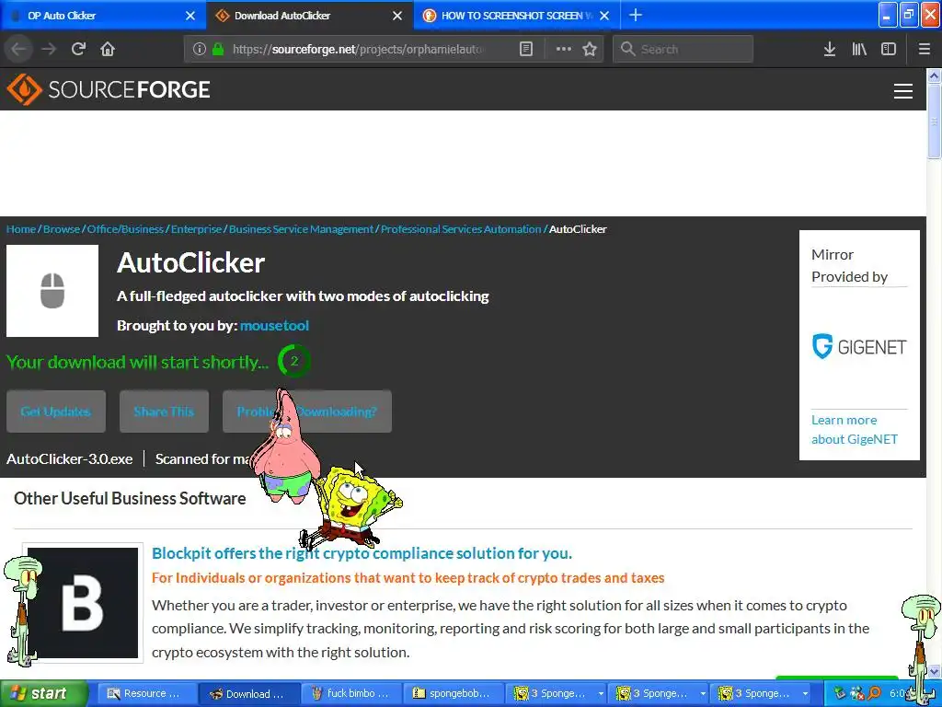Image resolution: width=942 pixels, height=707 pixels.
Task: Close the Download AutoClicker tab
Action: tap(397, 16)
